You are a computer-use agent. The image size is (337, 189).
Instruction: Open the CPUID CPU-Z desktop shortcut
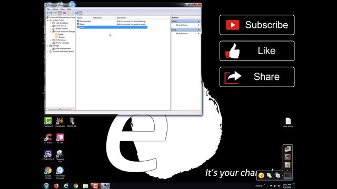point(48,155)
